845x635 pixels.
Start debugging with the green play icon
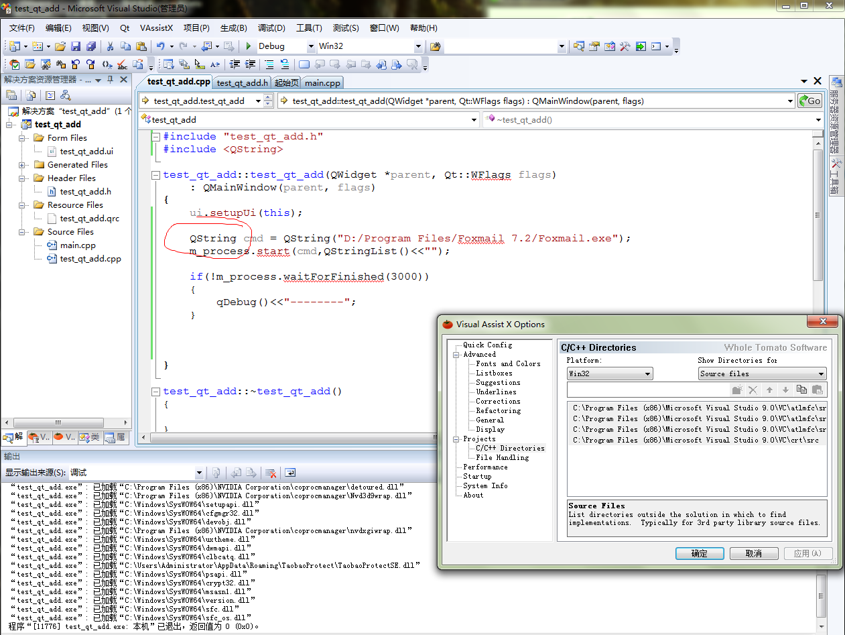pos(249,46)
